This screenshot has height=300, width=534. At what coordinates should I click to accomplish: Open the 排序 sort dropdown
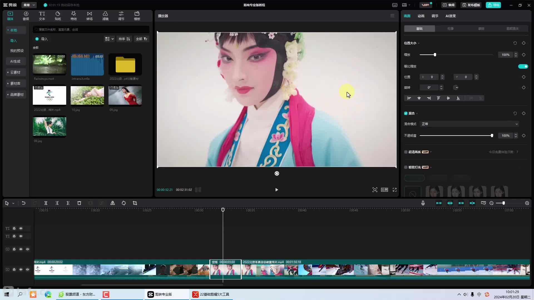pyautogui.click(x=124, y=39)
